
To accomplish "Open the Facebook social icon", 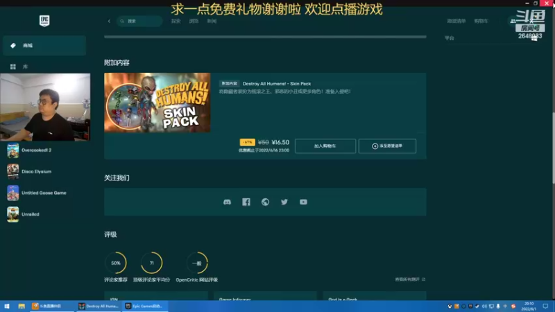I will [246, 202].
